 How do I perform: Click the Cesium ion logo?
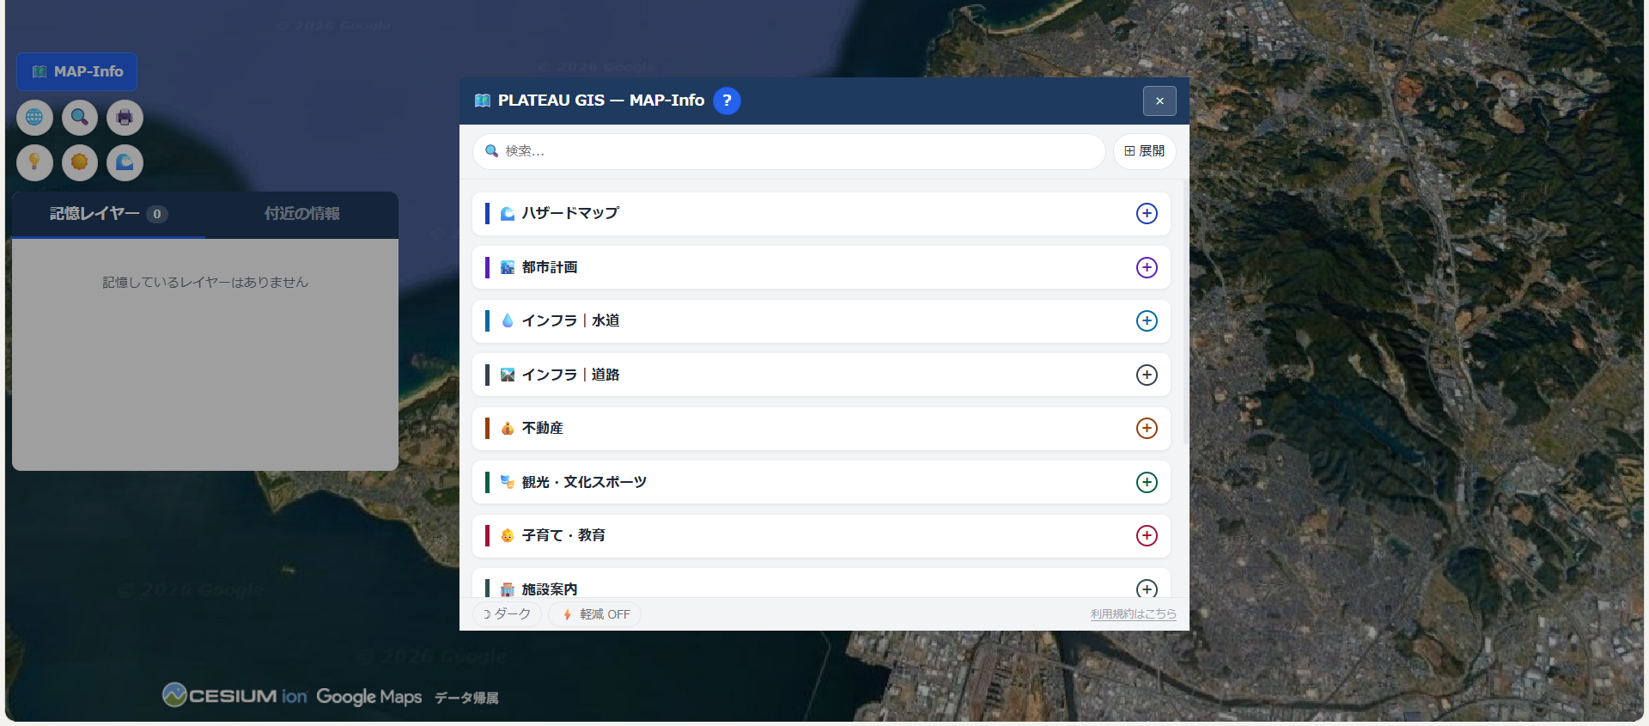point(234,695)
